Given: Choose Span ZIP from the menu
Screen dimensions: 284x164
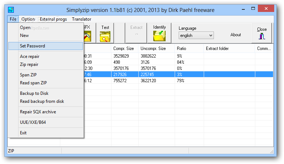Looking at the screenshot, I should coord(46,75).
